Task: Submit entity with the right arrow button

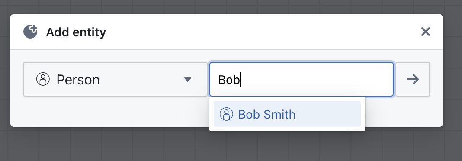Action: click(413, 79)
